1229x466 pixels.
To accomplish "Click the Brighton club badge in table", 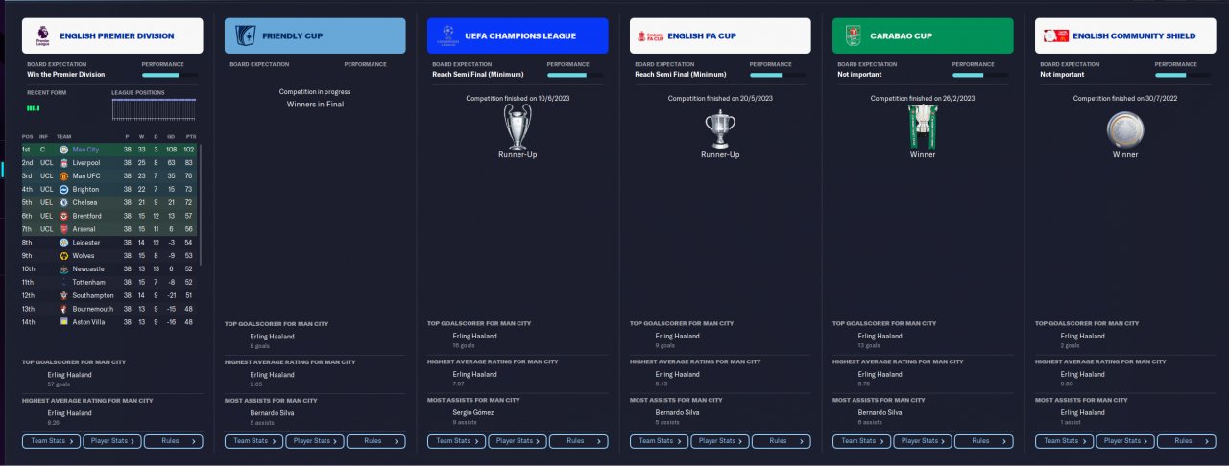I will pyautogui.click(x=63, y=190).
